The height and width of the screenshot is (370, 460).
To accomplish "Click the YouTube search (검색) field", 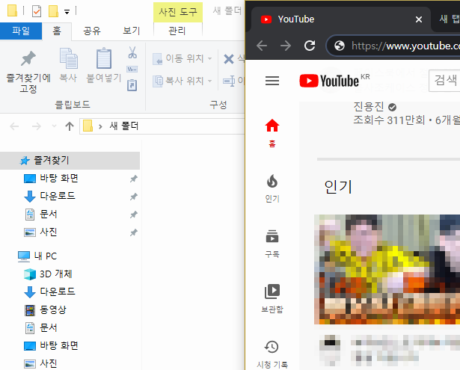I will click(444, 80).
